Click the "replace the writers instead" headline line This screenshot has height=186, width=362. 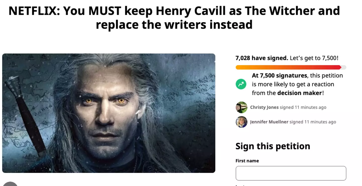[174, 25]
